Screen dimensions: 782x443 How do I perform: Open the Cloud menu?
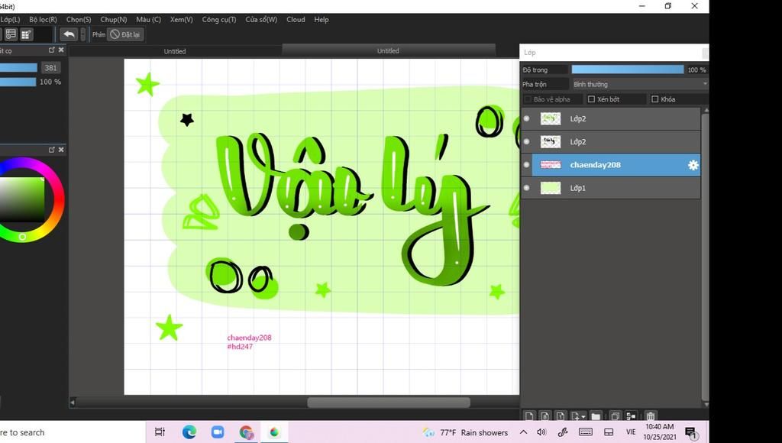click(296, 19)
